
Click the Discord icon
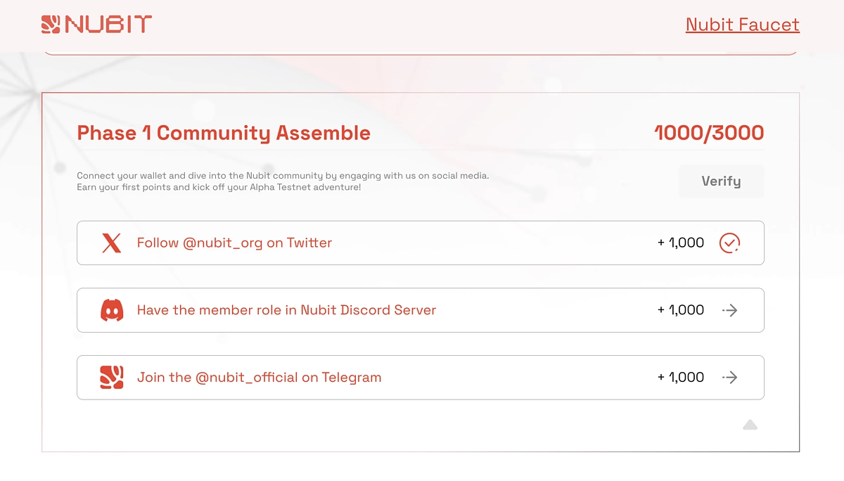(112, 310)
